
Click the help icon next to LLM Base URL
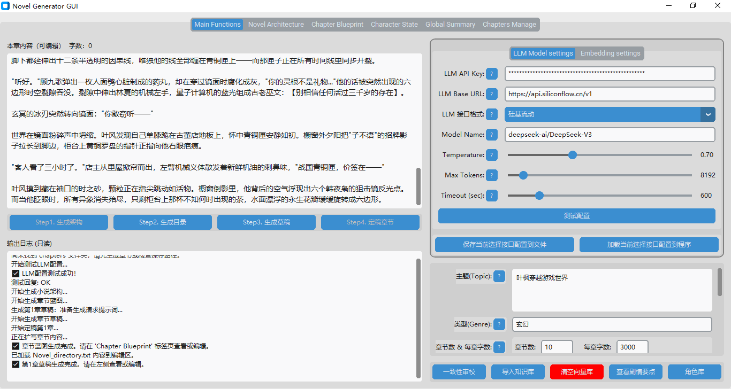tap(492, 94)
